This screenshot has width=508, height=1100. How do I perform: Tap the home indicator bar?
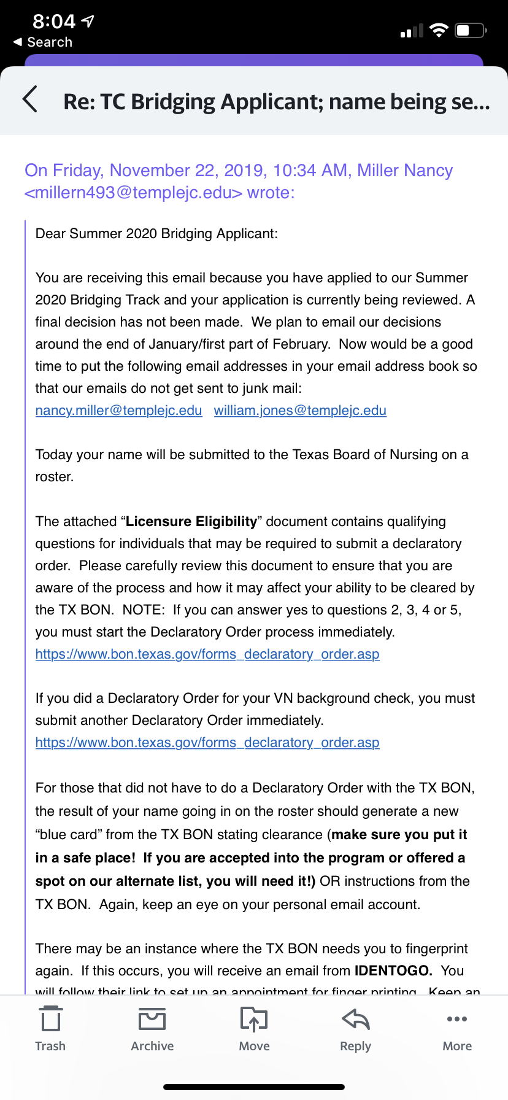tap(254, 1087)
